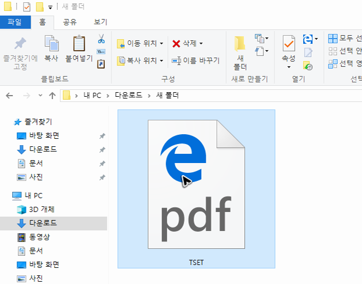Select highlighted 다운로드 under 내 PC
This screenshot has width=362, height=284.
click(x=54, y=223)
